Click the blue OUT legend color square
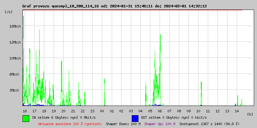257x128 pixels. (135, 118)
